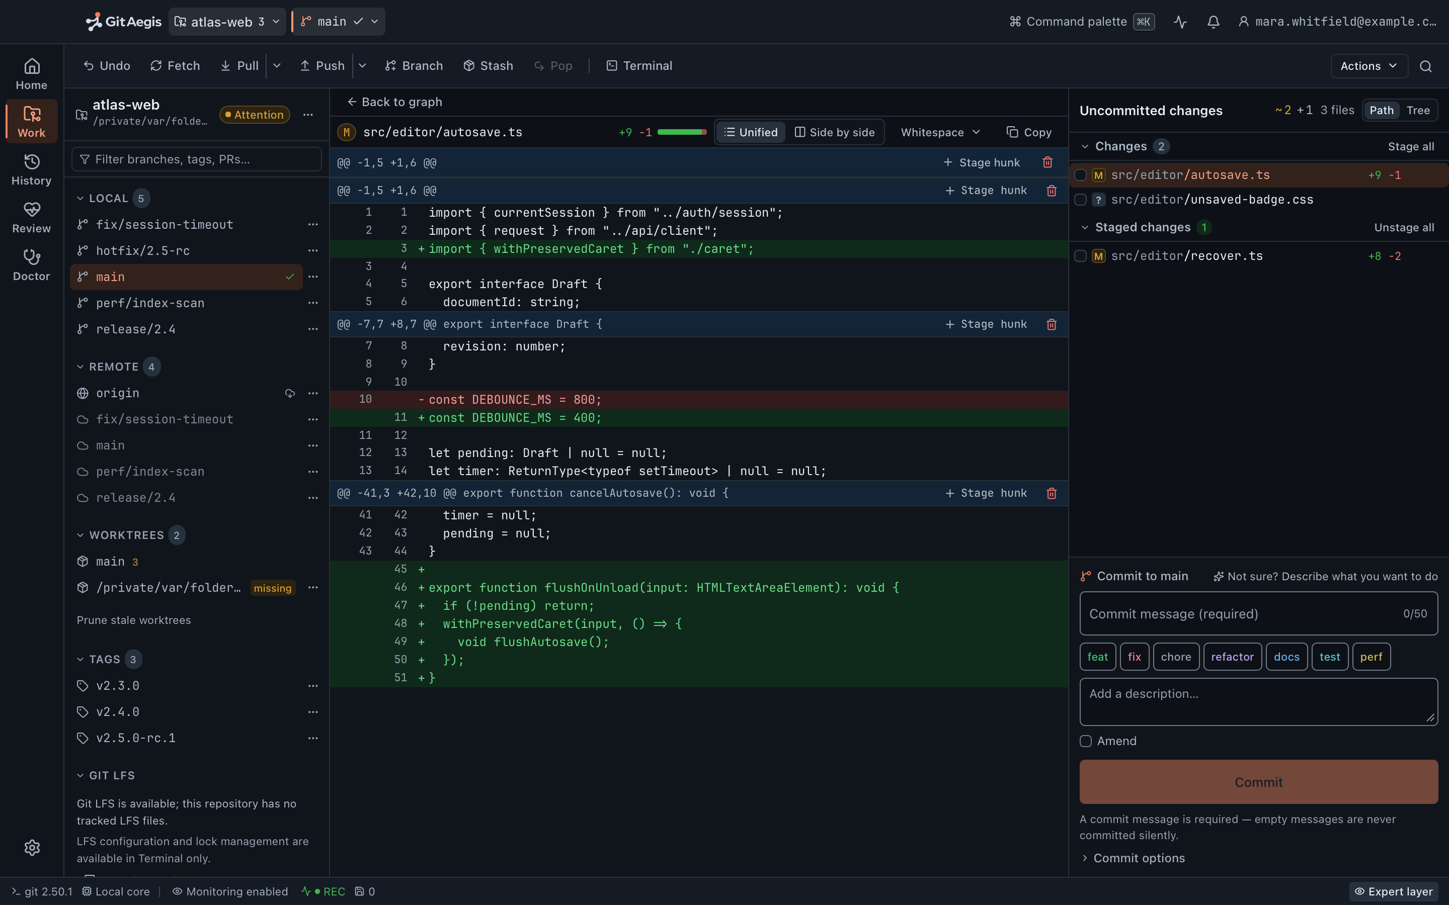Stash current changes
The height and width of the screenshot is (905, 1449).
pyautogui.click(x=488, y=66)
